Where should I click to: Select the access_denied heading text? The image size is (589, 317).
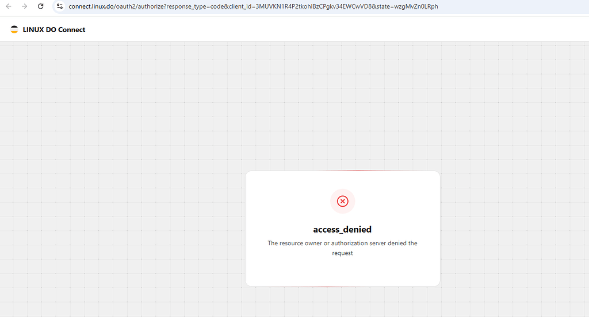point(342,229)
